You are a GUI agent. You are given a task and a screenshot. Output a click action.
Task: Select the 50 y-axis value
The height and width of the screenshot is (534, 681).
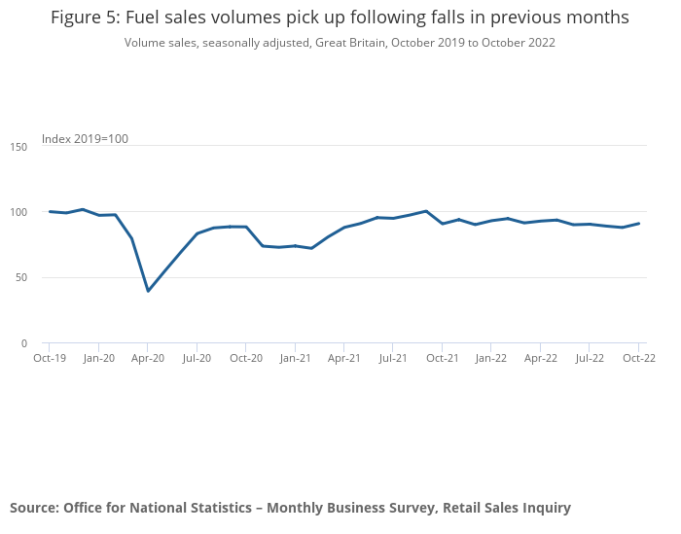tap(21, 278)
